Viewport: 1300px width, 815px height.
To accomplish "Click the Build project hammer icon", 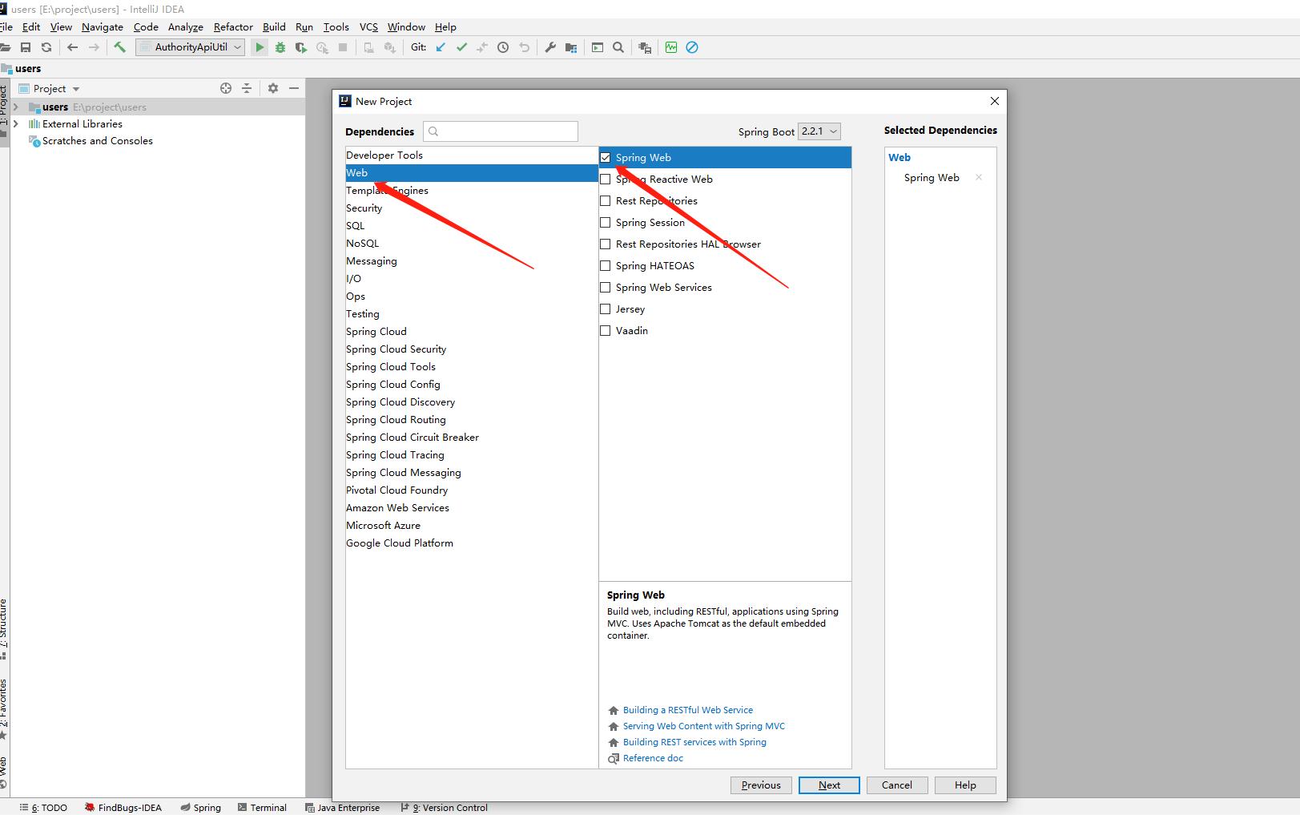I will 120,47.
